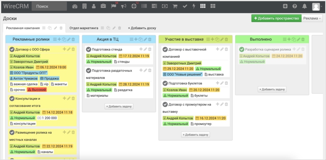Edit the Отдел маркетинга board with the pencil icon
This screenshot has width=326, height=160.
pos(114,28)
